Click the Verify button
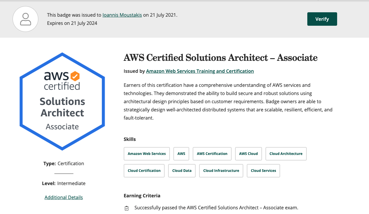The height and width of the screenshot is (214, 369). (x=322, y=19)
